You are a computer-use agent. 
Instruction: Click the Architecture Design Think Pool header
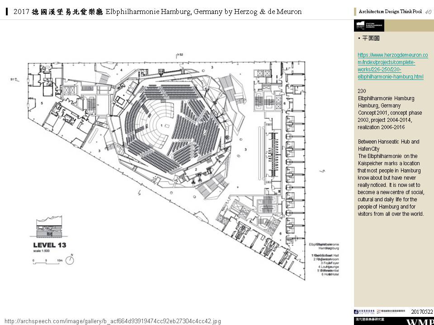coord(390,12)
